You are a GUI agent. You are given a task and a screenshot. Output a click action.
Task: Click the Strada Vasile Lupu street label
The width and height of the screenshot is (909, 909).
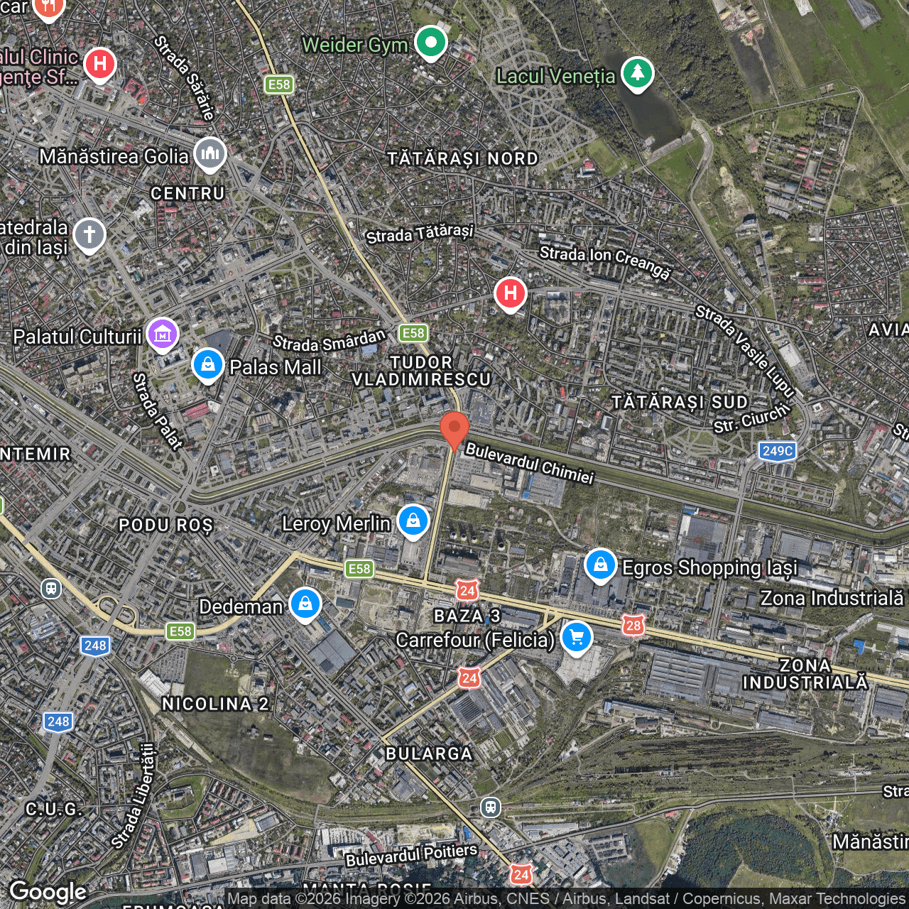coord(744,351)
